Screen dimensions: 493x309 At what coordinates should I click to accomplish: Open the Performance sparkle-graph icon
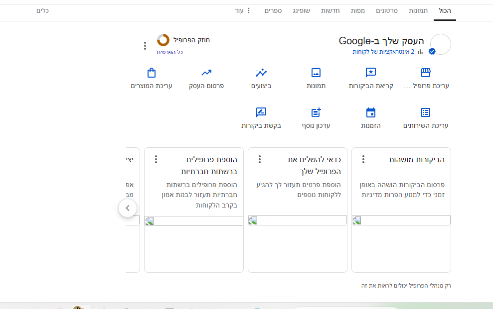(x=261, y=73)
